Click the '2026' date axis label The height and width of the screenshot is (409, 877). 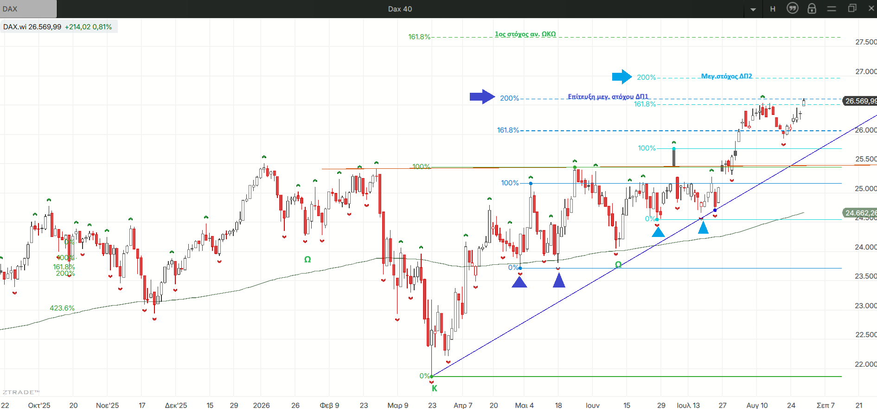261,405
